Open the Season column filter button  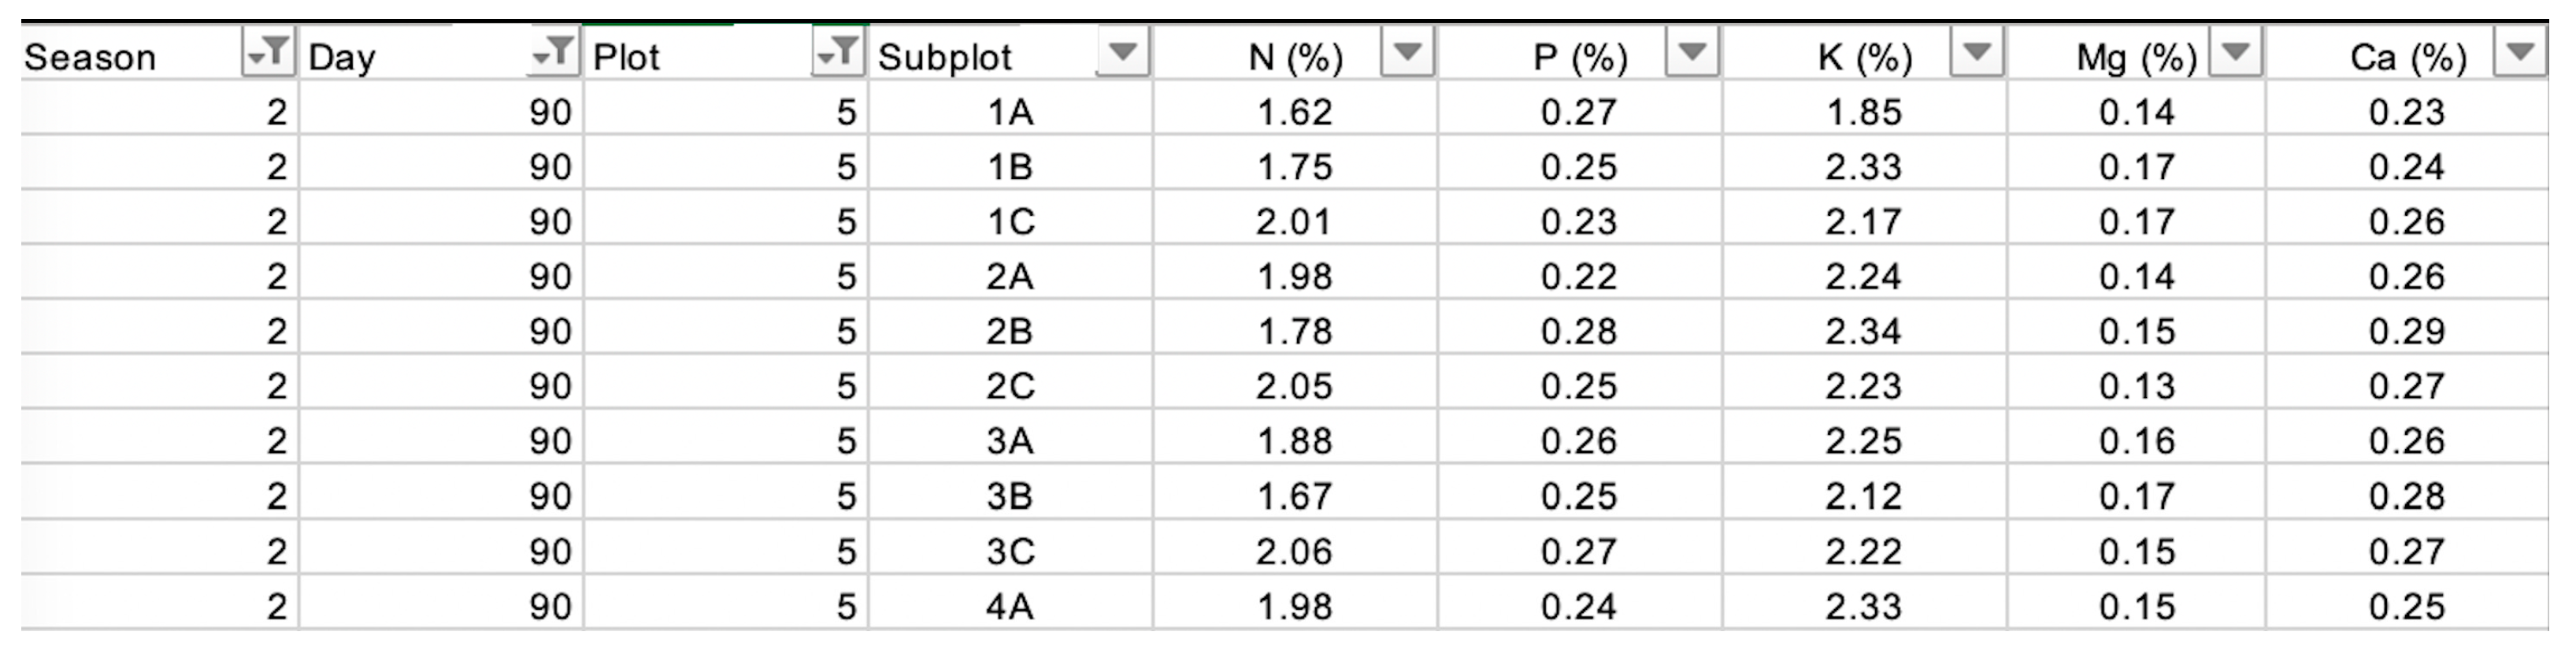(268, 52)
